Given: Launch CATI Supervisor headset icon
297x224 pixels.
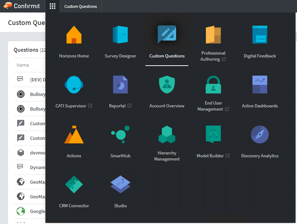Looking at the screenshot, I should coord(74,85).
